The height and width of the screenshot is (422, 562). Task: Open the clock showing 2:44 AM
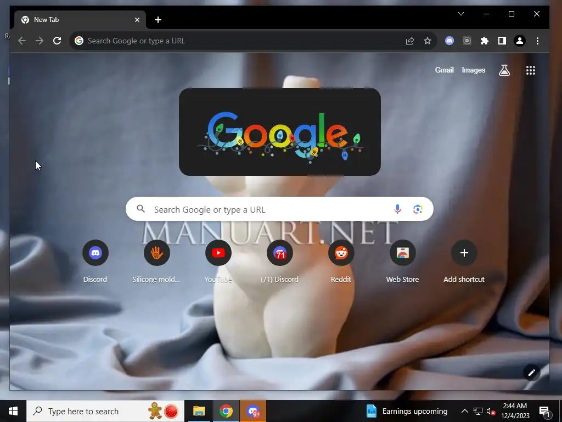click(515, 411)
